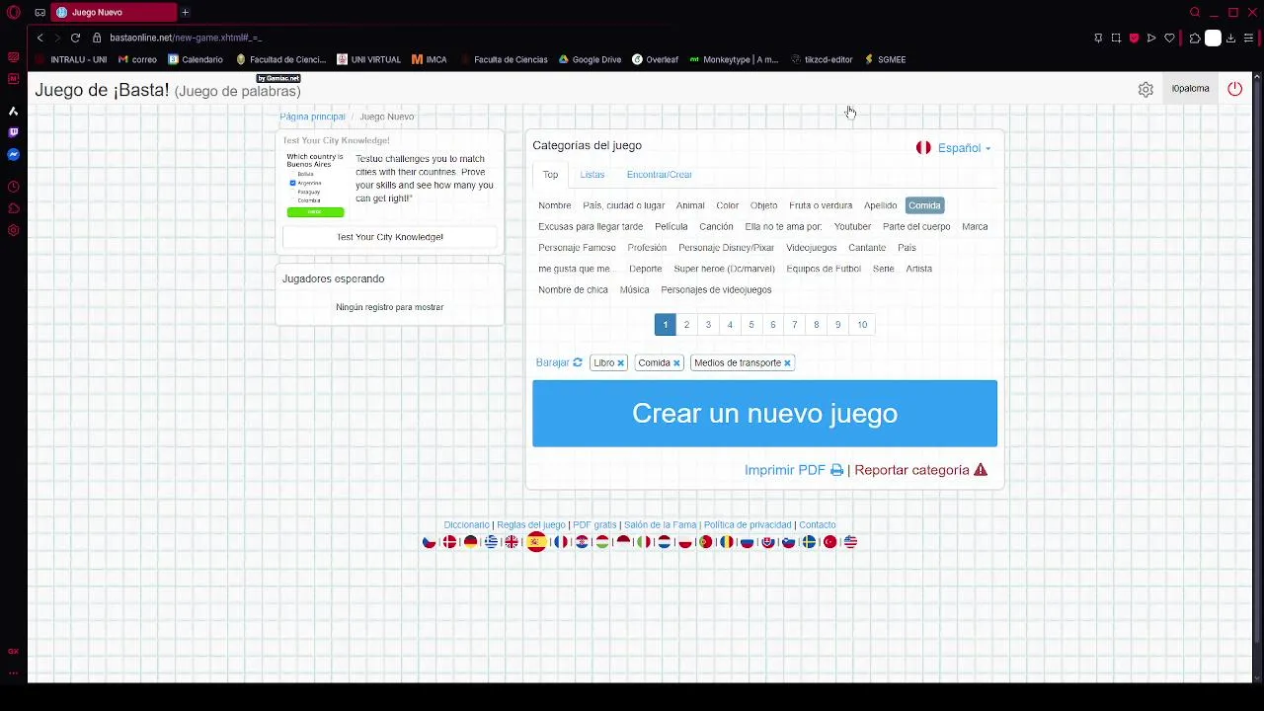Toggle the Marca category
The image size is (1264, 711).
pos(975,226)
